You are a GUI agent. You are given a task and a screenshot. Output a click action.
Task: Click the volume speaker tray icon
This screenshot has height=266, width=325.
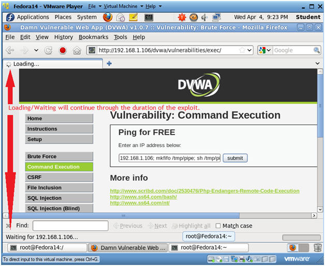204,18
